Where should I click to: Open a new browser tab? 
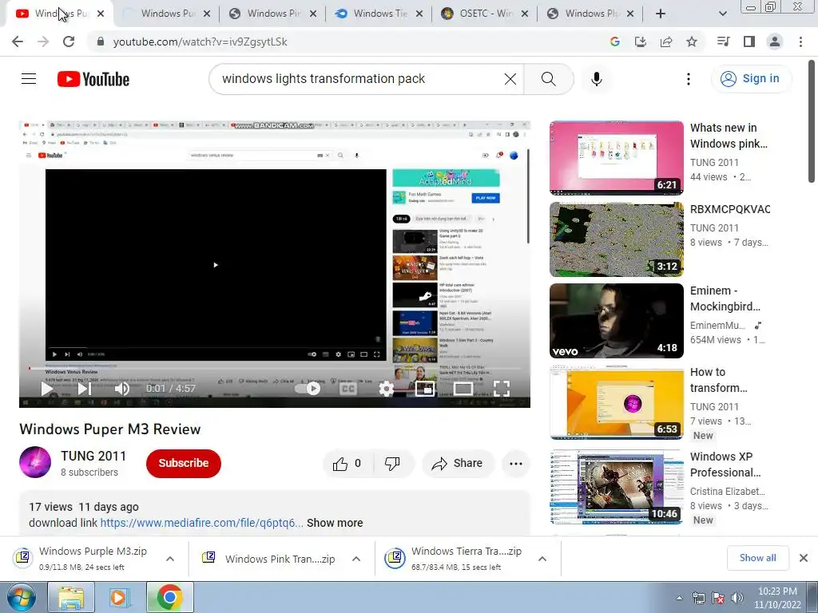pos(661,14)
